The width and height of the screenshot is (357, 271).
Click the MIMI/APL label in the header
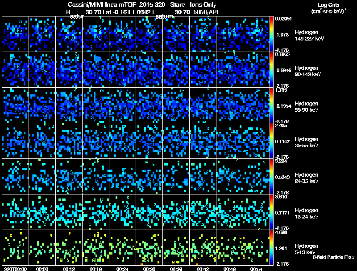[207, 12]
